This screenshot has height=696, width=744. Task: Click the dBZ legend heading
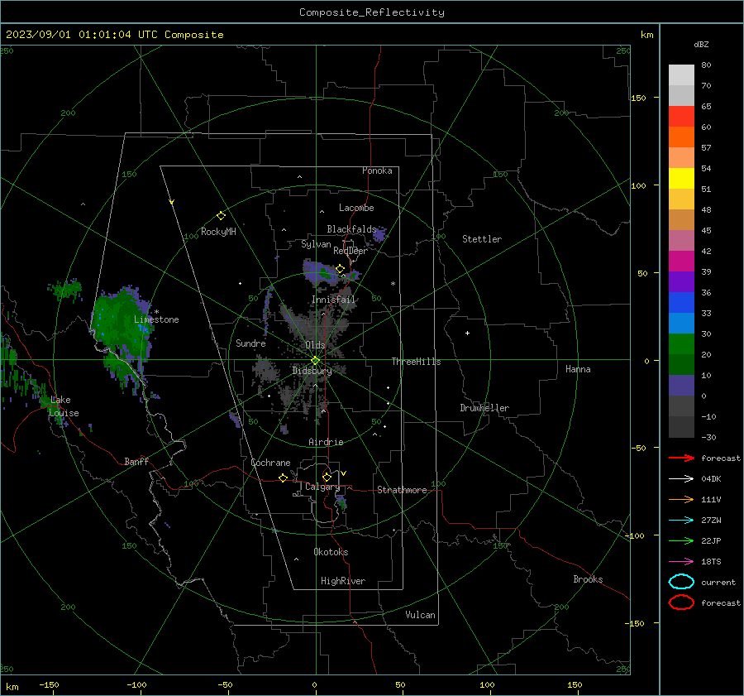point(701,44)
